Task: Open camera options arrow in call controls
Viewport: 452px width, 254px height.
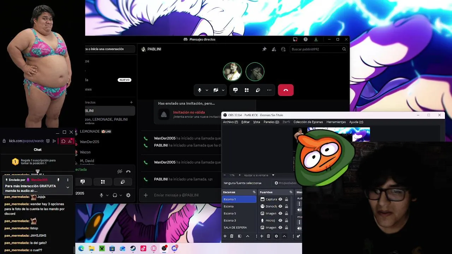Action: point(223,90)
